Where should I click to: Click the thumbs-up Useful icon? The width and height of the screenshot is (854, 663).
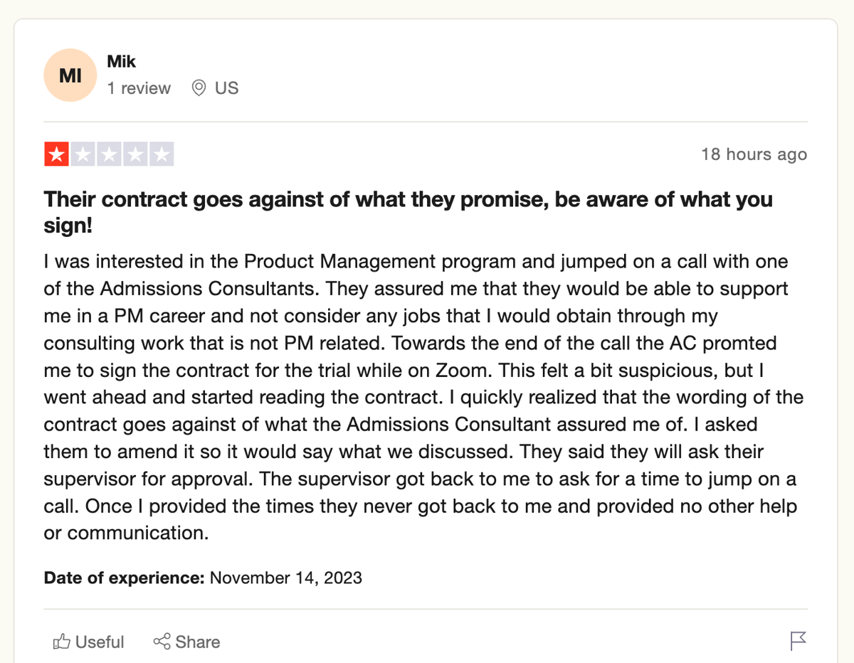coord(61,642)
